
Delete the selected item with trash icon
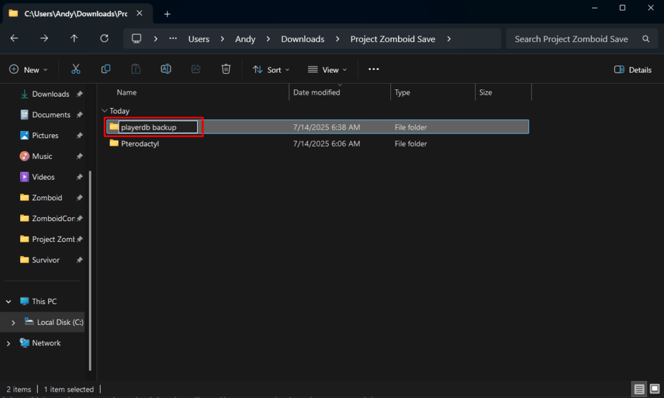click(226, 69)
